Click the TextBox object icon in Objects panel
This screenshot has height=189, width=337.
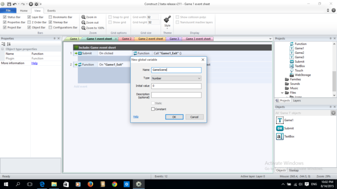[x=280, y=137]
